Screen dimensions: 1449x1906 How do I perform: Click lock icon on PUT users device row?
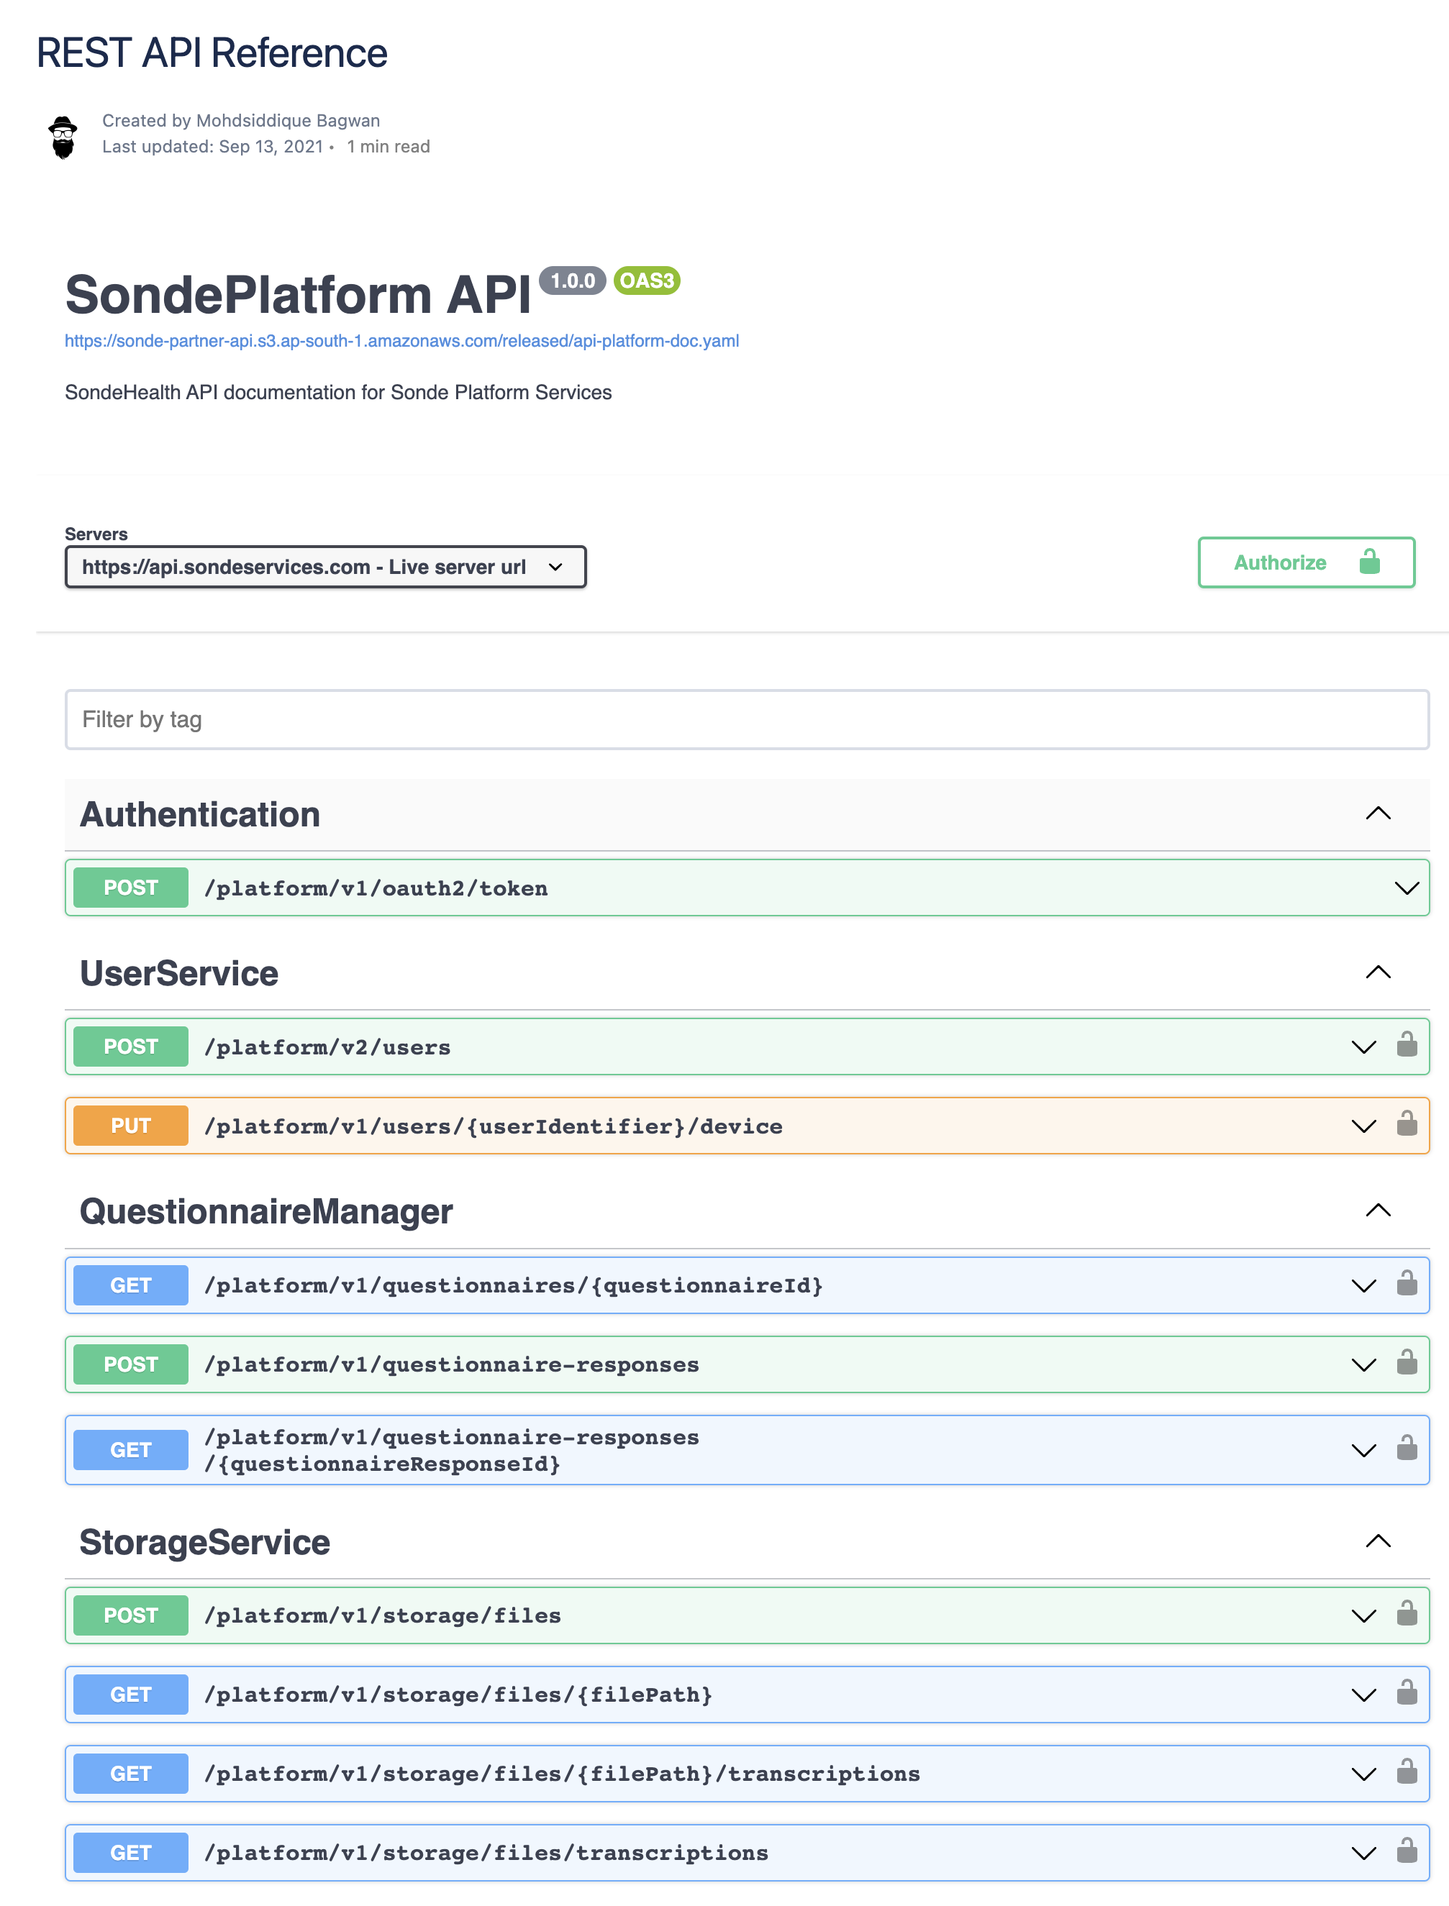point(1406,1124)
